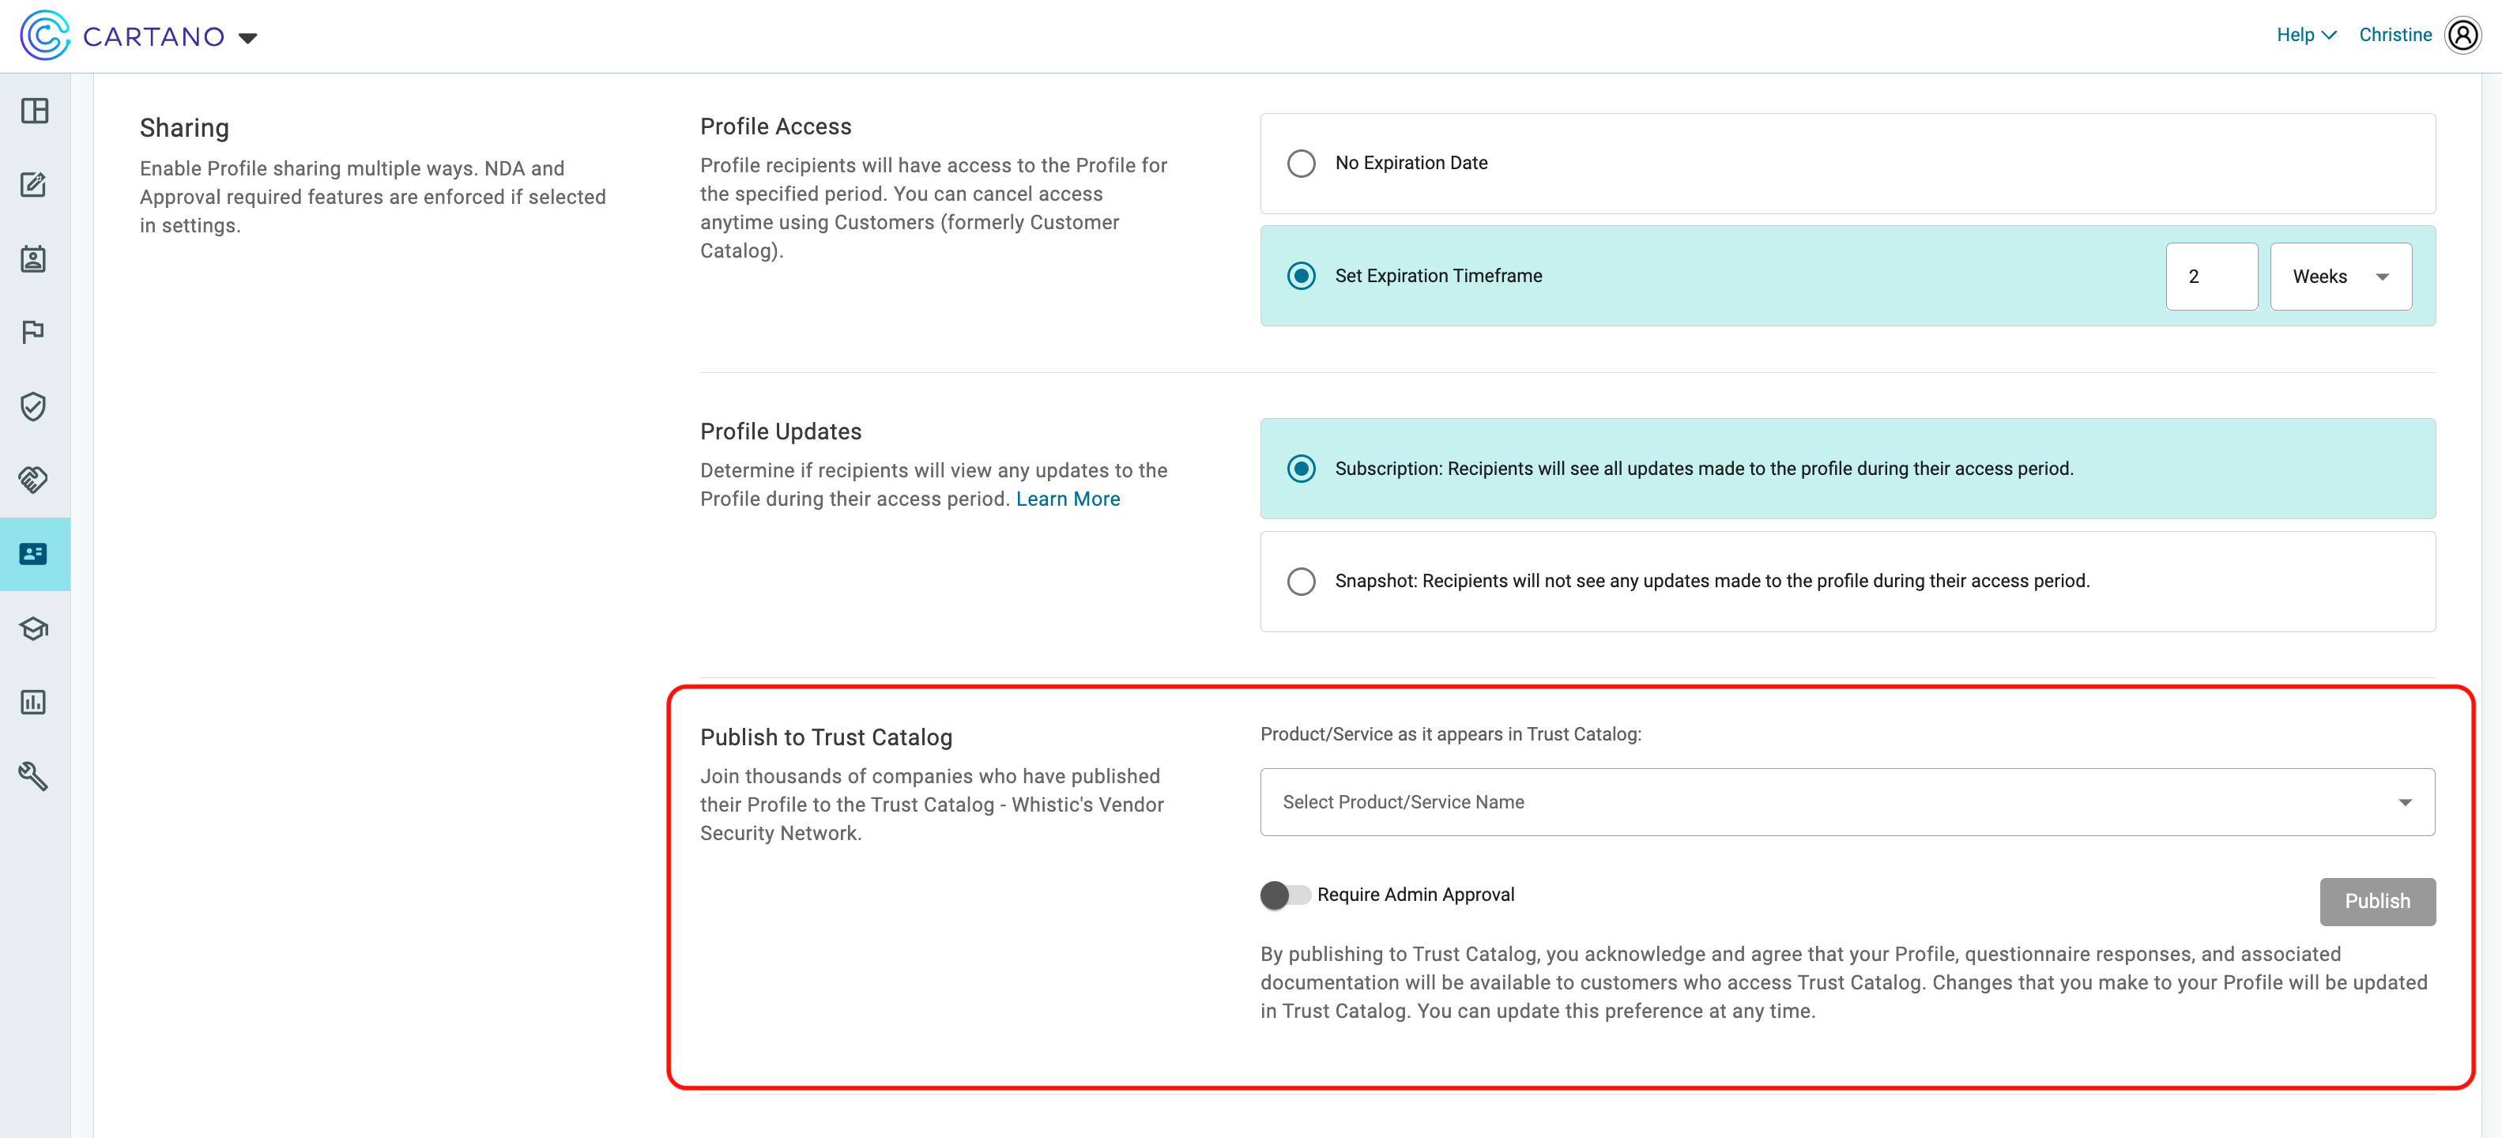The image size is (2502, 1138).
Task: Follow the Learn More link
Action: [x=1068, y=499]
